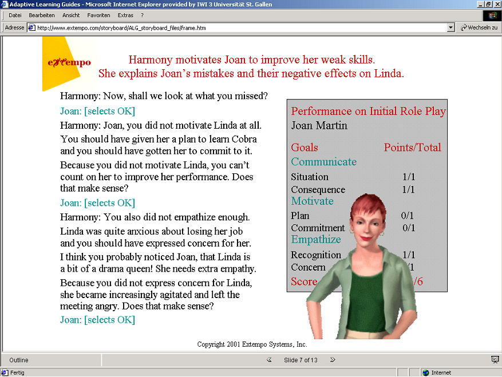This screenshot has height=377, width=502.
Task: Open the Datei menu
Action: (15, 15)
